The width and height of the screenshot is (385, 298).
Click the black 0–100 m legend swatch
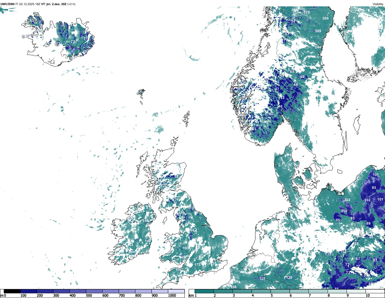pyautogui.click(x=12, y=291)
